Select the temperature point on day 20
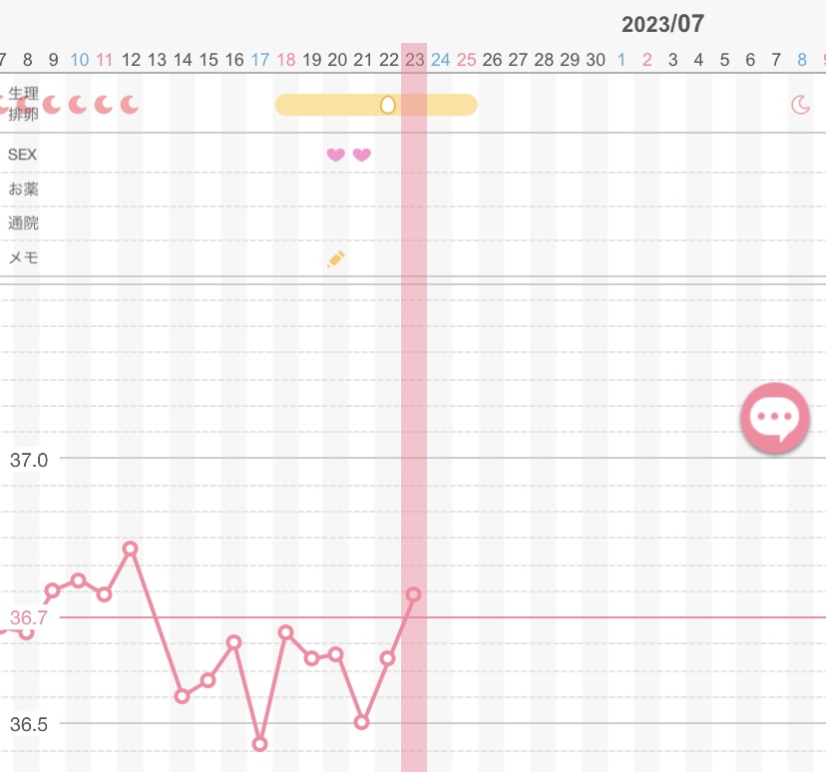The width and height of the screenshot is (826, 772). 335,654
